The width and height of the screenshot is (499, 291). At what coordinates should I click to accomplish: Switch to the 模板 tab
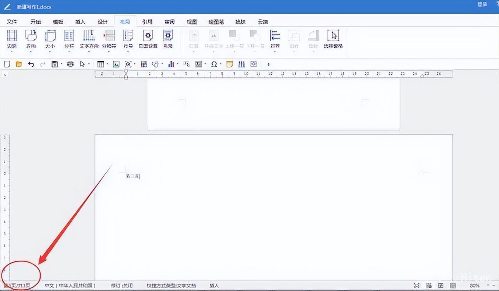click(x=58, y=22)
